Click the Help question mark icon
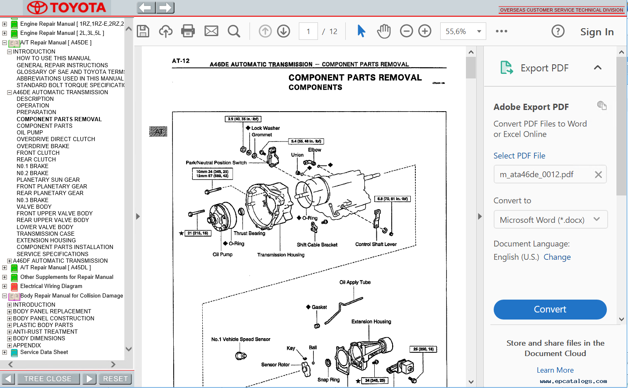Image resolution: width=628 pixels, height=388 pixels. click(x=558, y=31)
